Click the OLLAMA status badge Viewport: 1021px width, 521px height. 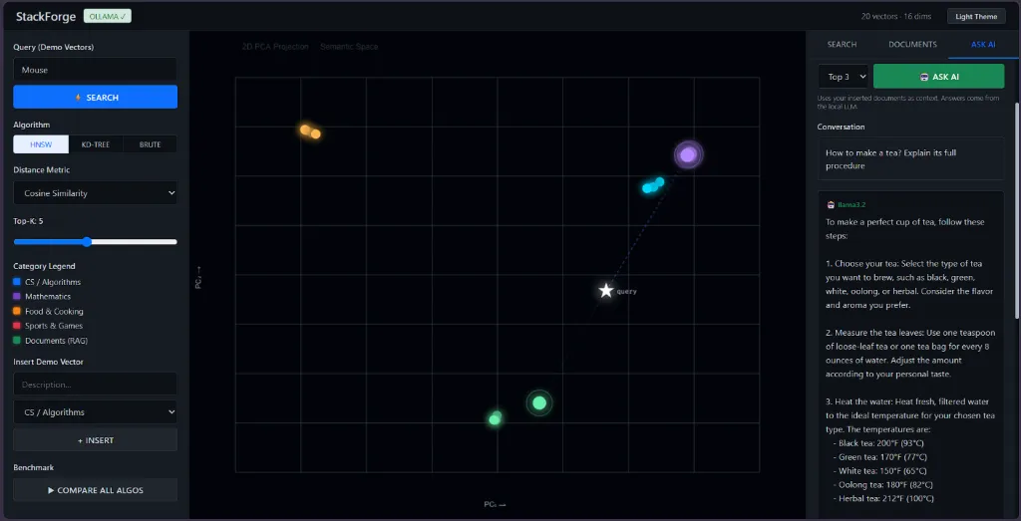[x=108, y=16]
